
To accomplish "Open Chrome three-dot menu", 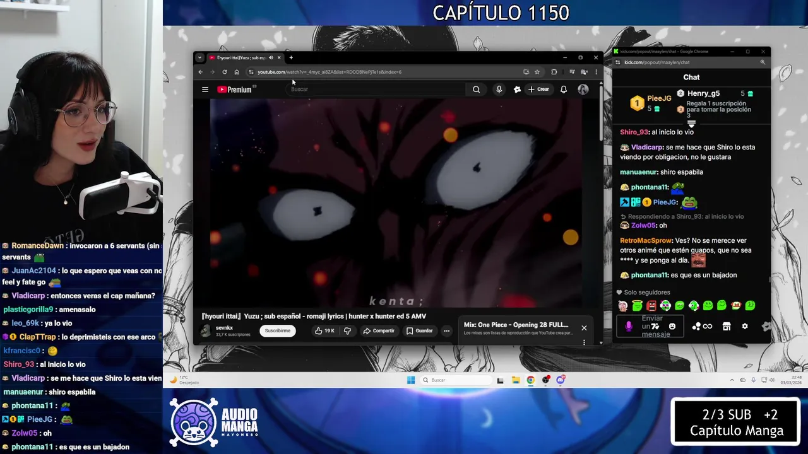I will [x=596, y=72].
